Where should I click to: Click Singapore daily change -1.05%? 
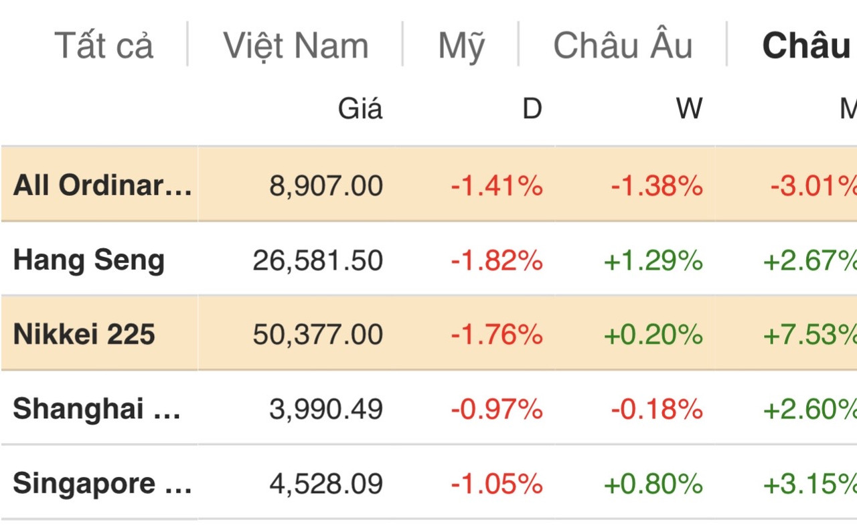(496, 483)
